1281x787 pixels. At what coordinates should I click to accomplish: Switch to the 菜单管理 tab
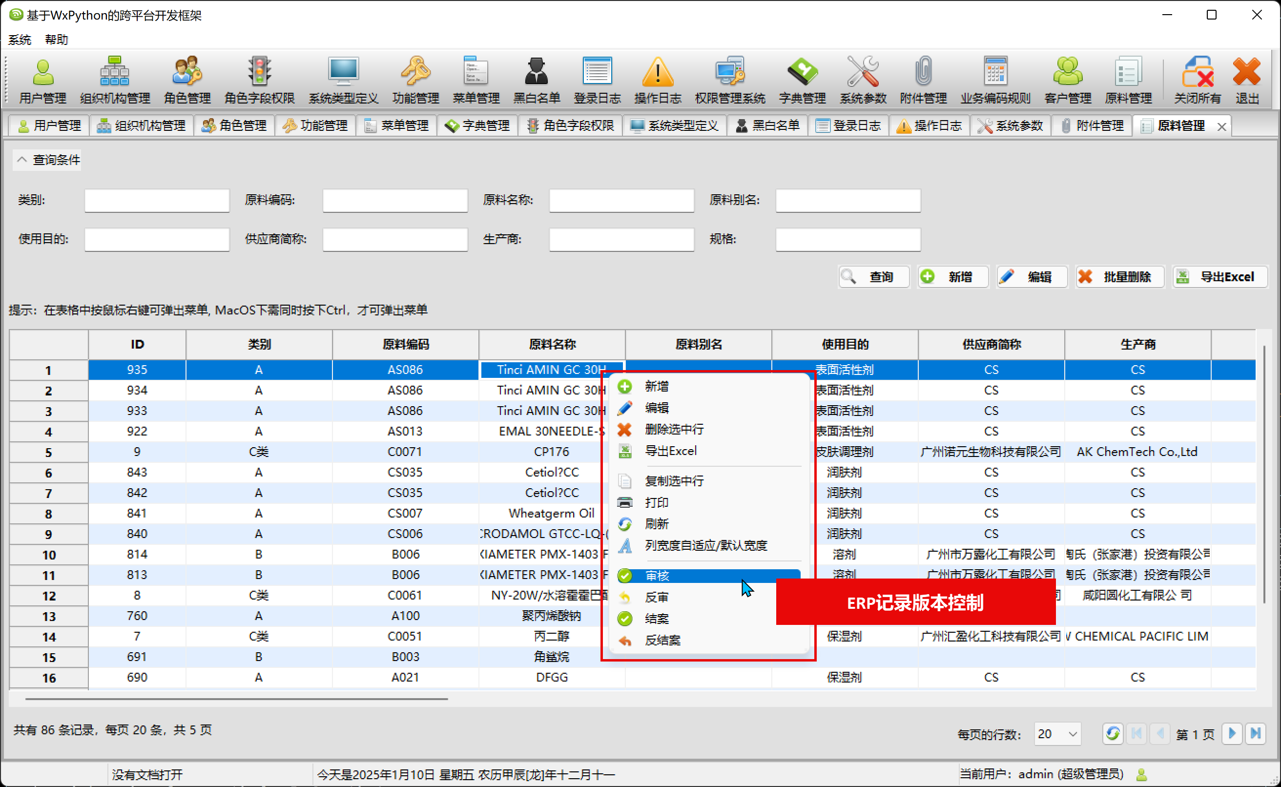[x=397, y=126]
